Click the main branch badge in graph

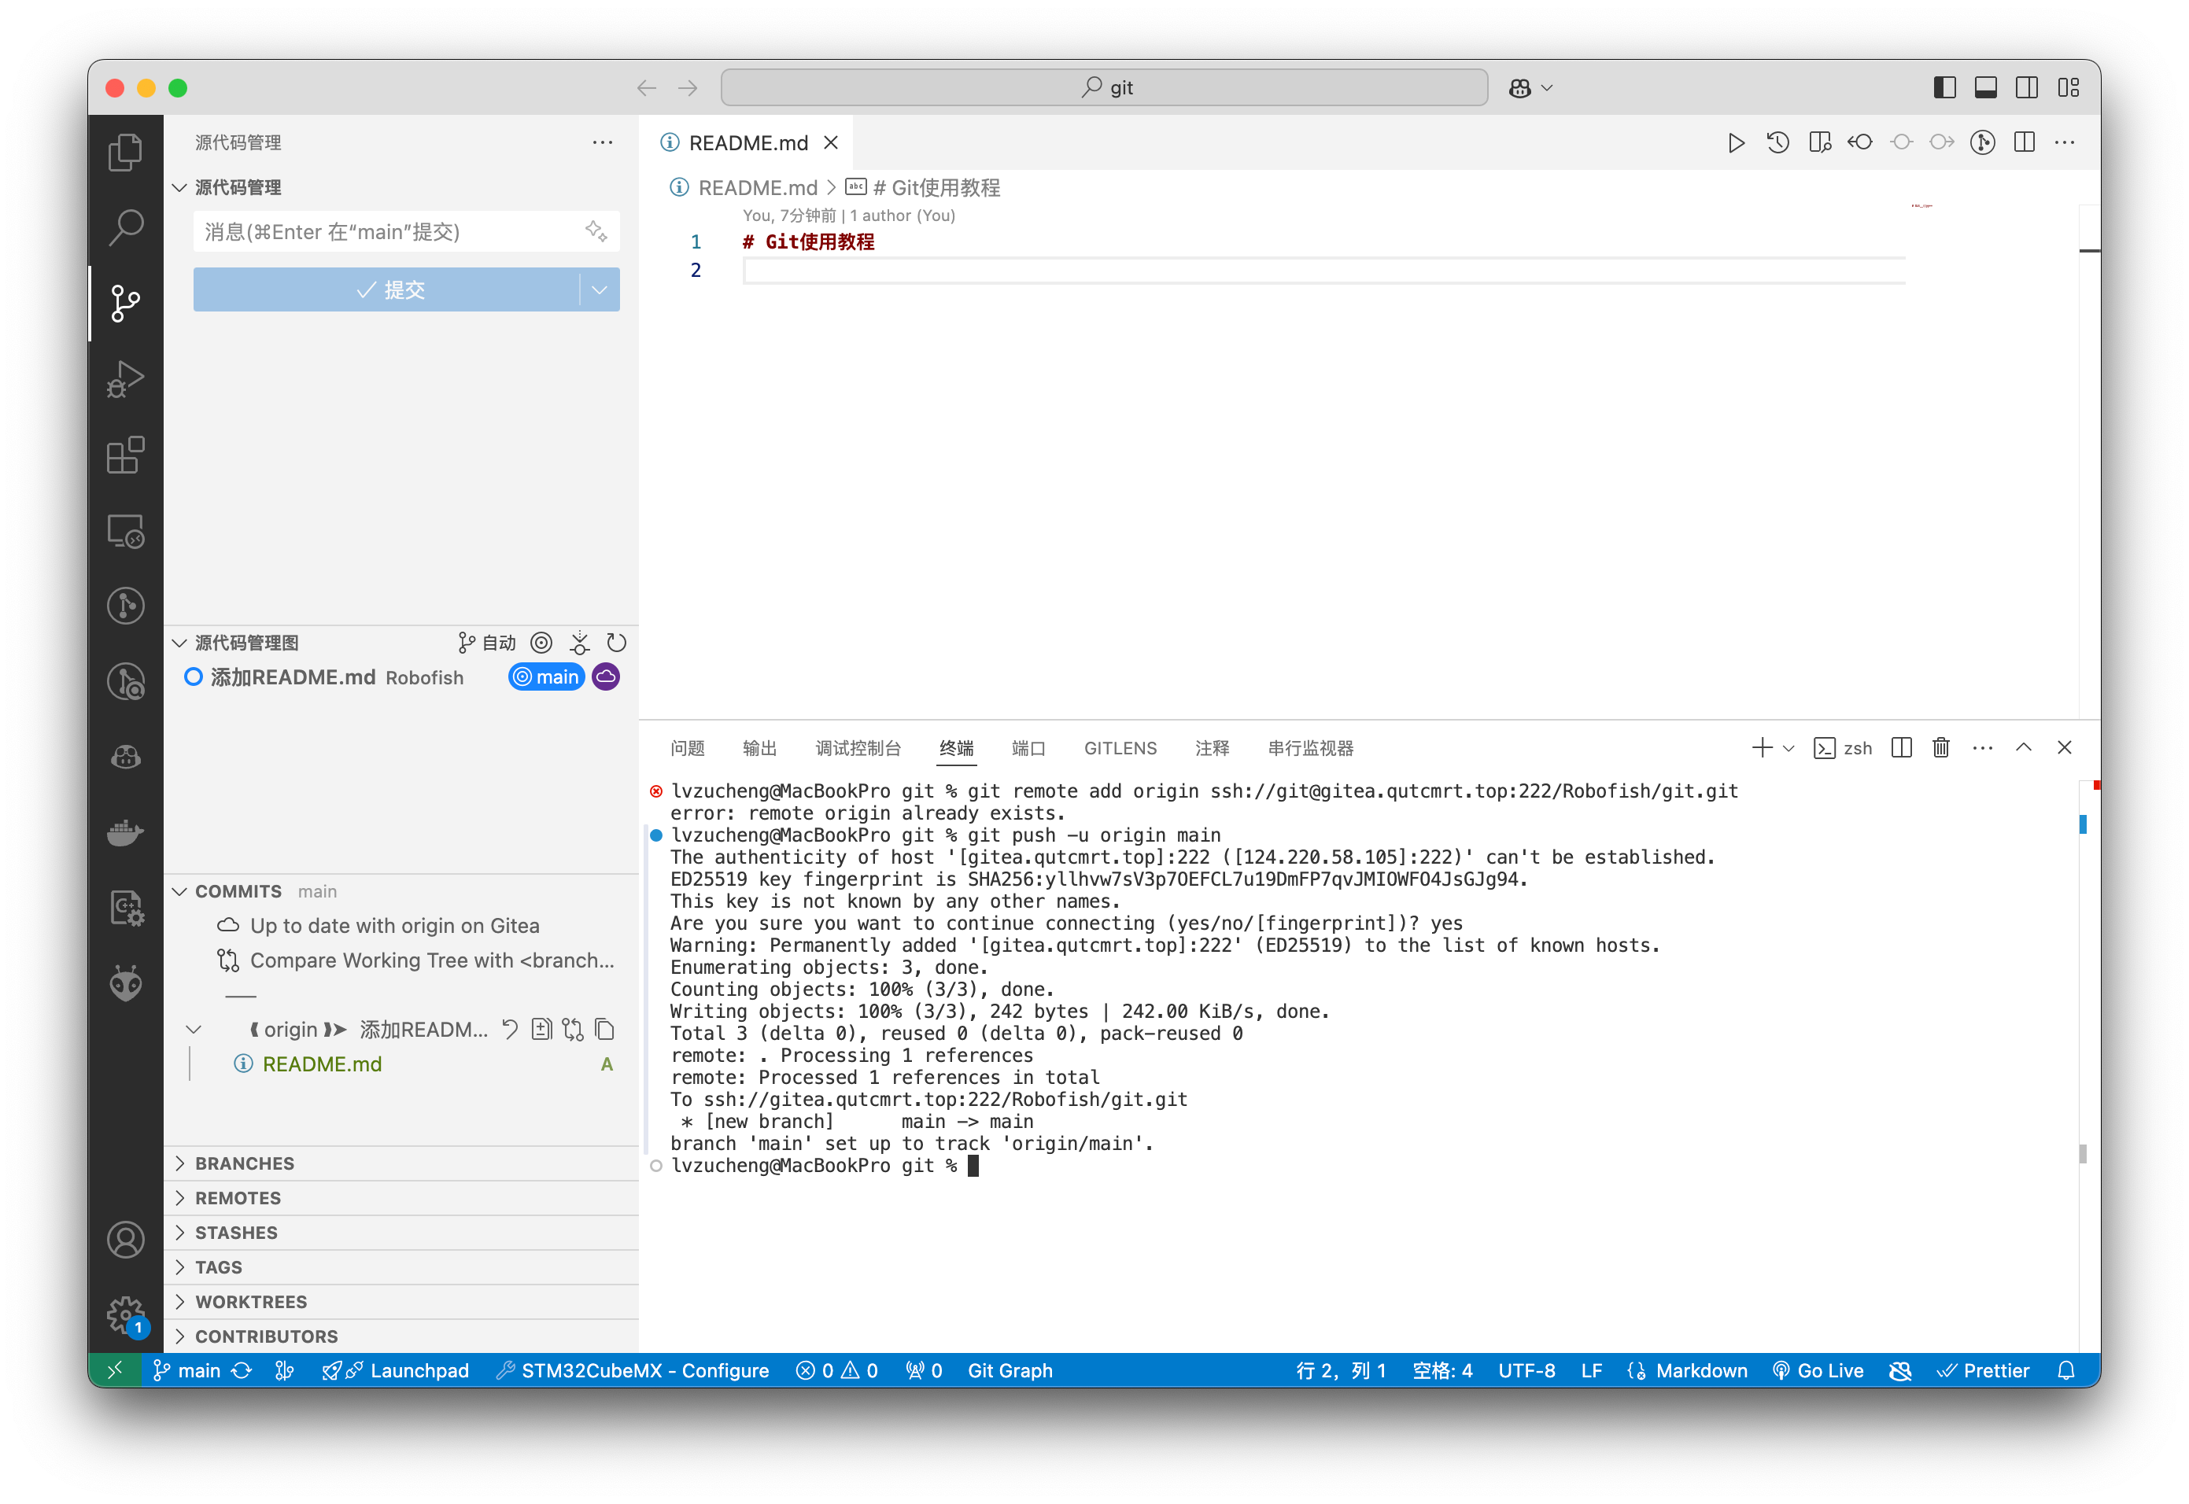tap(547, 676)
